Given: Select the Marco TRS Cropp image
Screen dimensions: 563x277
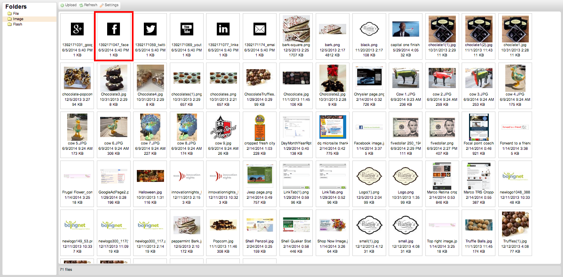Looking at the screenshot, I should coord(479,184).
